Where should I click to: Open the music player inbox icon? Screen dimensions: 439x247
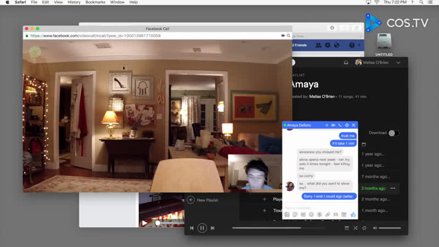pyautogui.click(x=346, y=63)
